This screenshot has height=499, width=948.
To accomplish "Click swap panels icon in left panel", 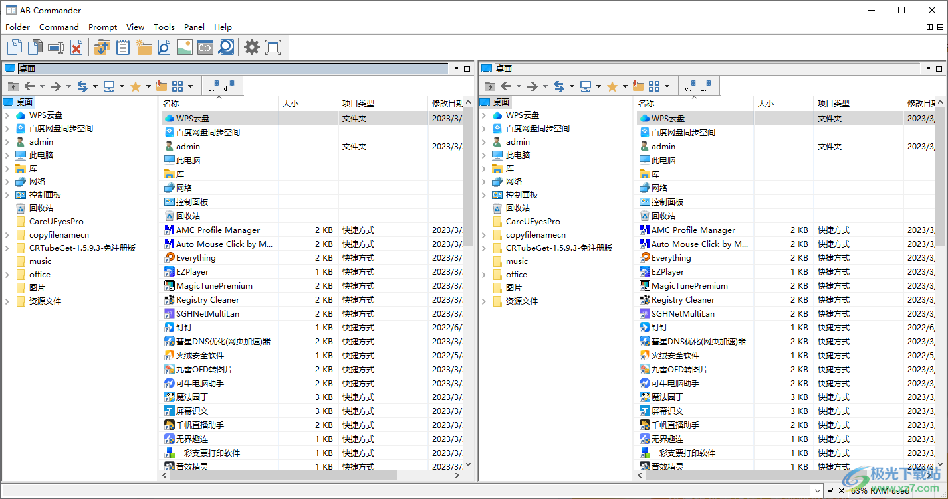I will pos(82,86).
